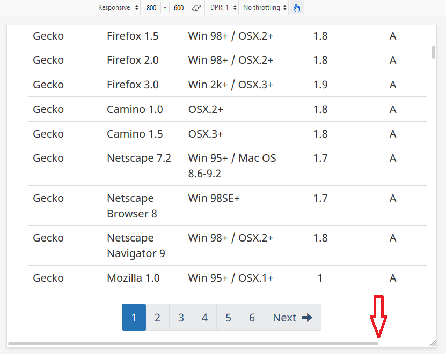
Task: Click the viewport width field showing 800
Action: pos(151,8)
